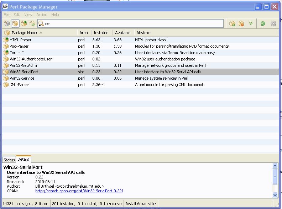Switch to the Status tab
Screen dimensions: 282x209
point(9,160)
